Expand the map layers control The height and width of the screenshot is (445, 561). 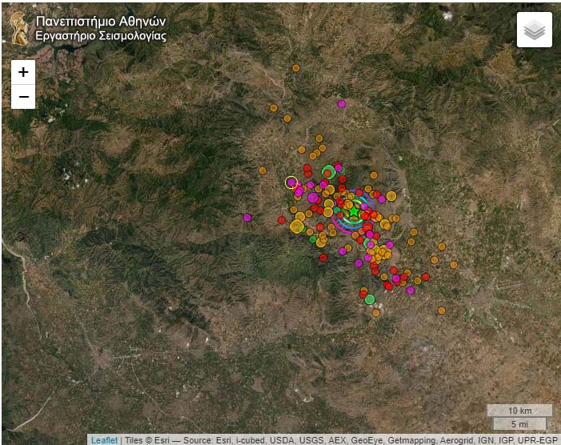pyautogui.click(x=534, y=30)
